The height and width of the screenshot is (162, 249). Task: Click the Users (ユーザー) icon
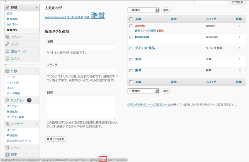7,123
